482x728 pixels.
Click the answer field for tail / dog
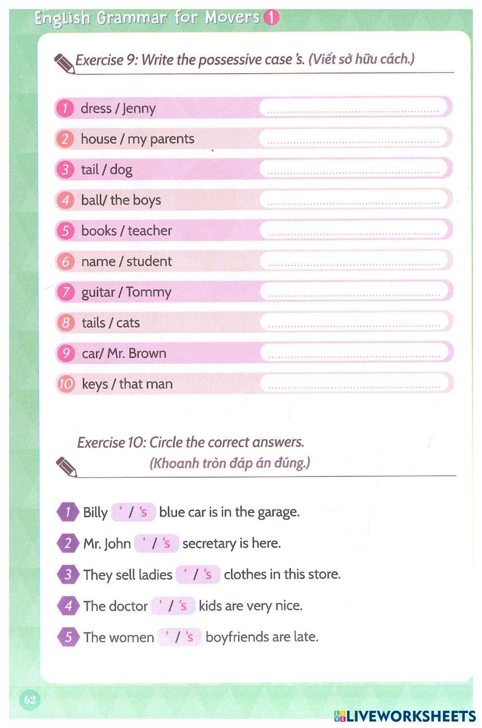[353, 169]
